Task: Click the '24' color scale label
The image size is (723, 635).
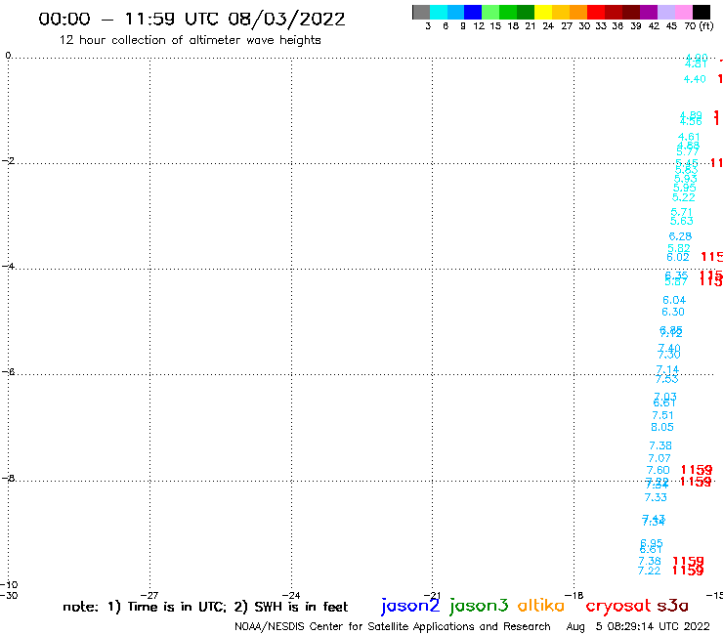Action: pyautogui.click(x=548, y=26)
